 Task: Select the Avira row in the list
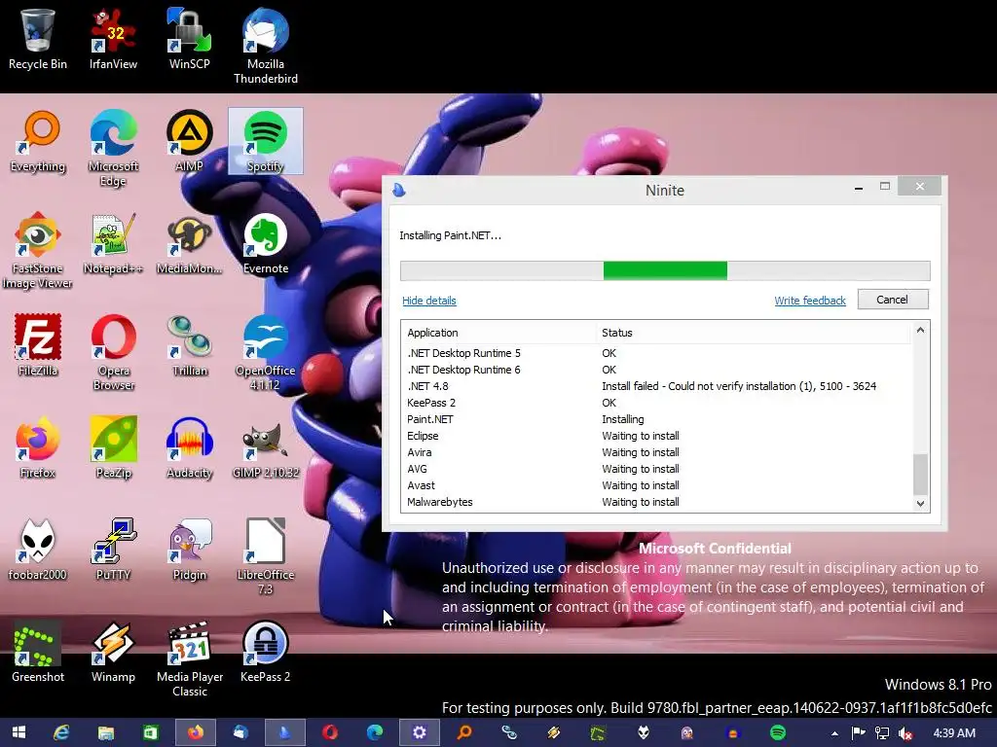[x=658, y=452]
